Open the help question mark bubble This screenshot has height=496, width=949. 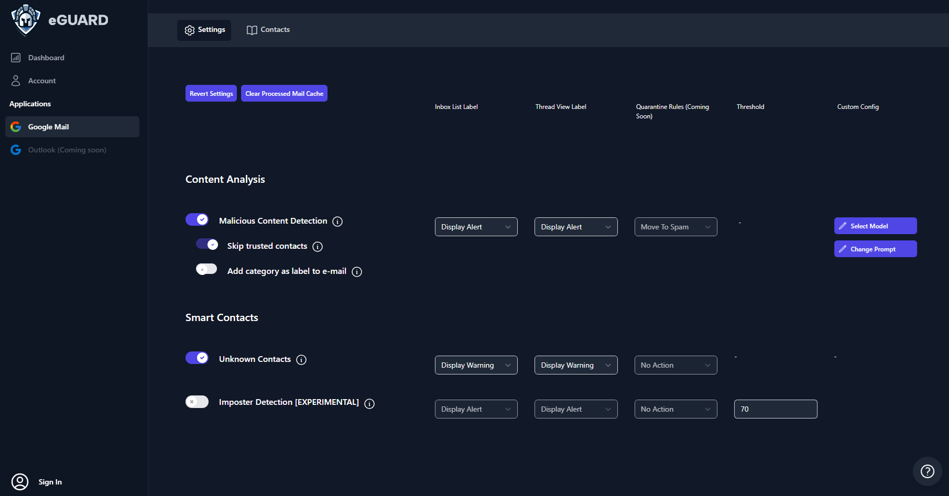[x=928, y=471]
